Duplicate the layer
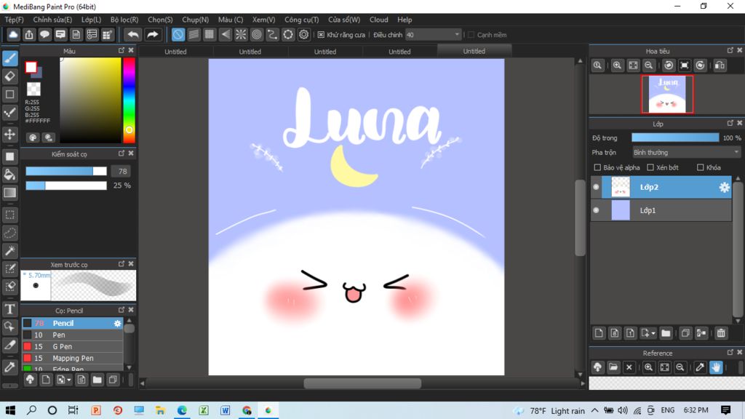The image size is (745, 419). pyautogui.click(x=685, y=333)
